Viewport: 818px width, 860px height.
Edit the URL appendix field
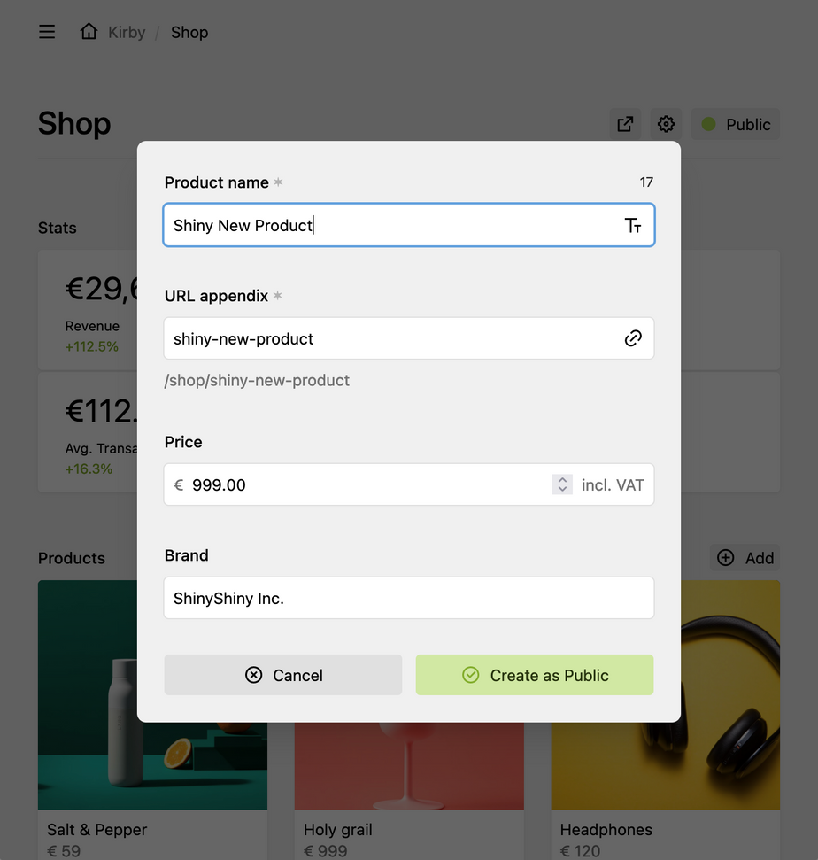[x=390, y=338]
